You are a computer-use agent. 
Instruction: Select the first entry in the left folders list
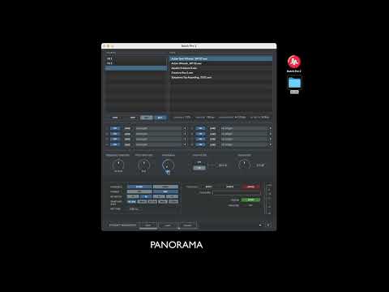(x=136, y=58)
